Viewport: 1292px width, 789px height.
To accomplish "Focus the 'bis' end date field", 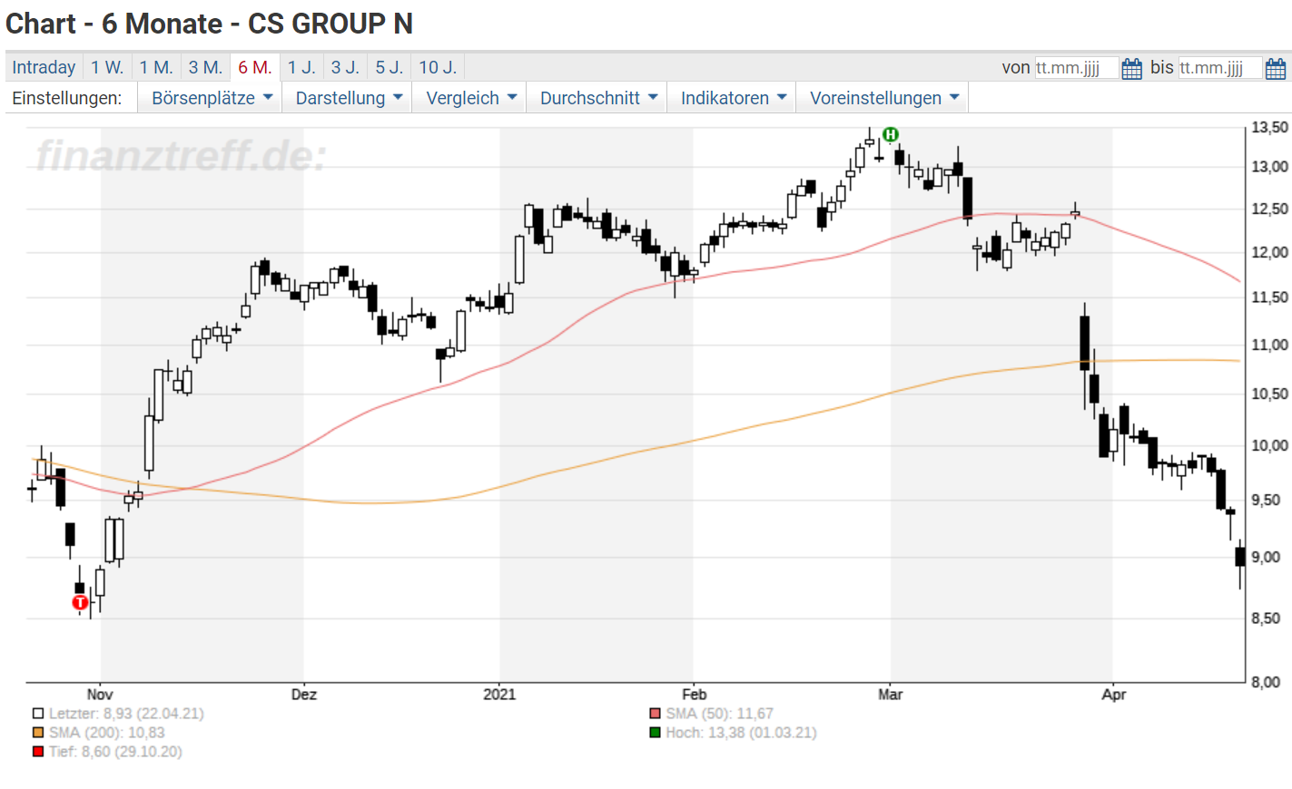I will pyautogui.click(x=1220, y=68).
